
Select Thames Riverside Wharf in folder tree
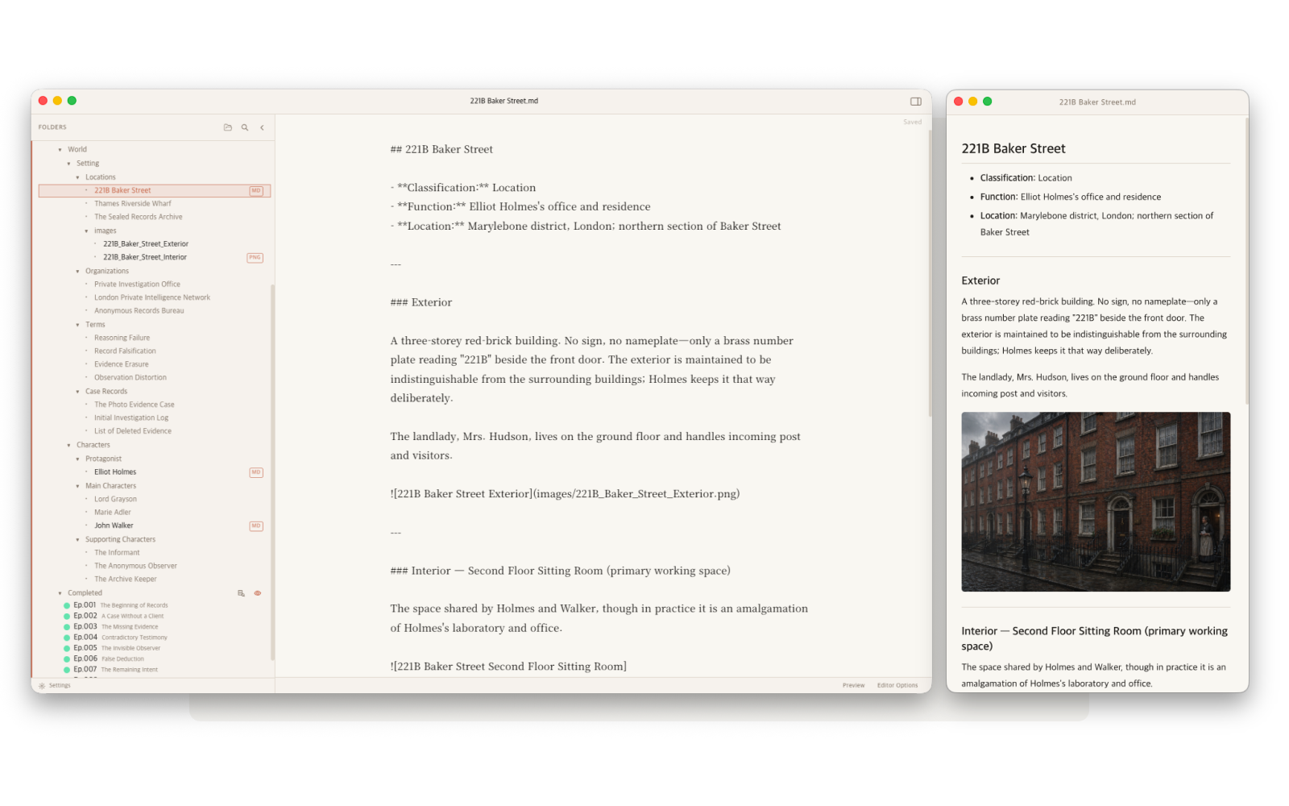point(133,204)
